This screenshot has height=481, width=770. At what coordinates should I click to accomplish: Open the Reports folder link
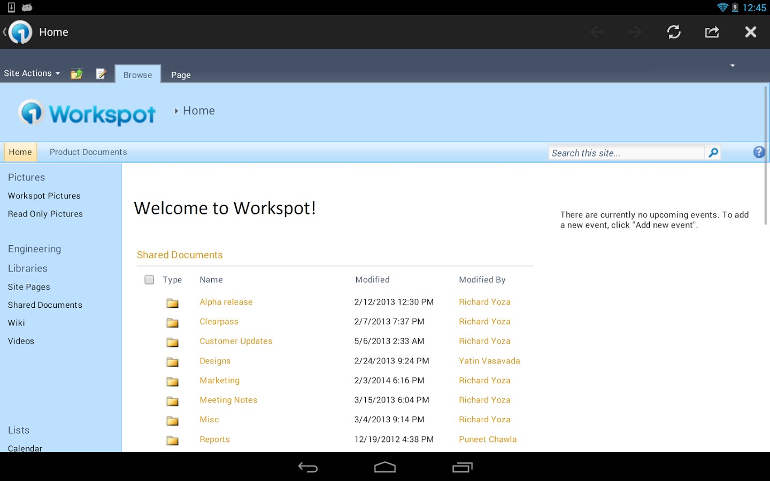[214, 439]
